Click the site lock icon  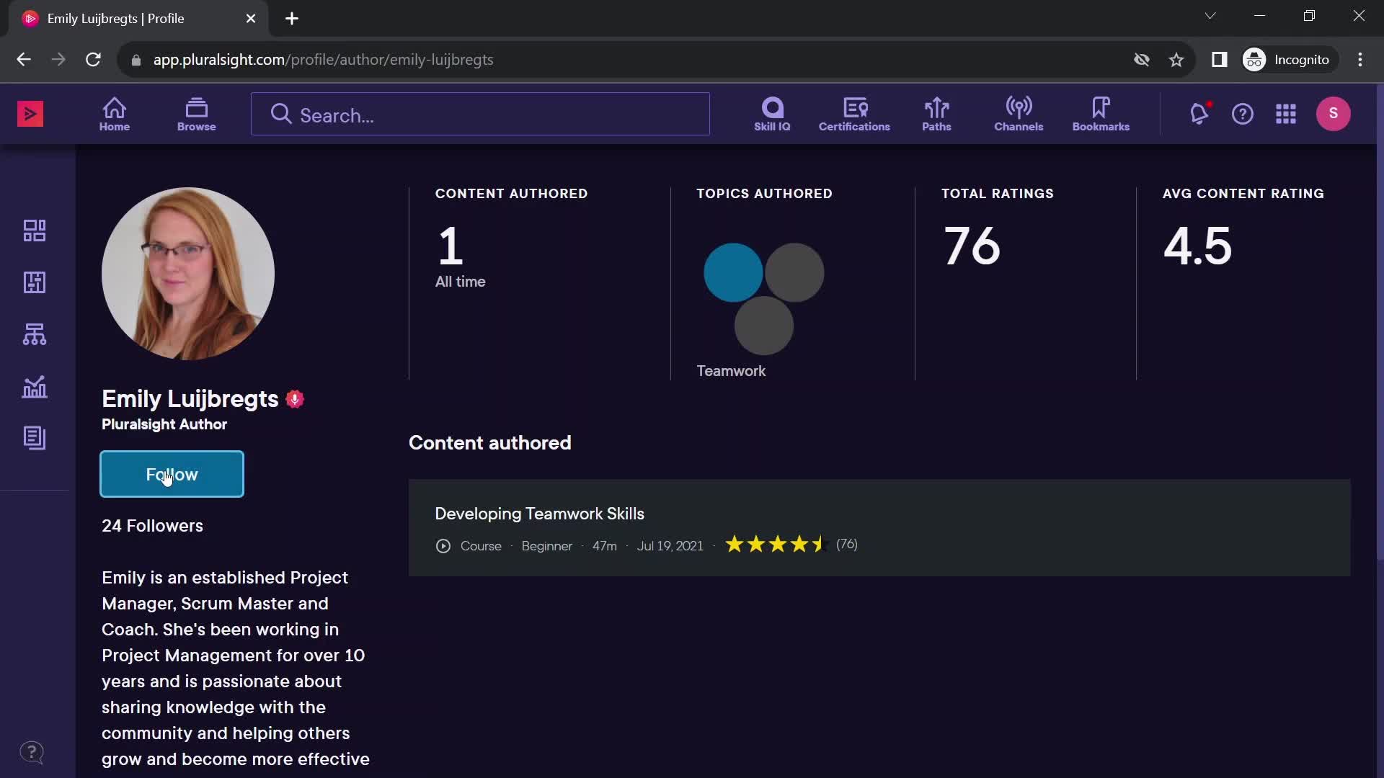coord(136,61)
